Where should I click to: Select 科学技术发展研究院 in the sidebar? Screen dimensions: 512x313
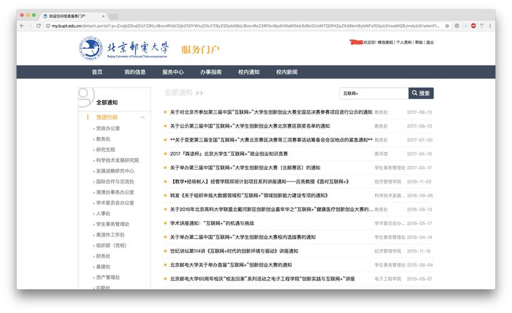click(x=117, y=160)
